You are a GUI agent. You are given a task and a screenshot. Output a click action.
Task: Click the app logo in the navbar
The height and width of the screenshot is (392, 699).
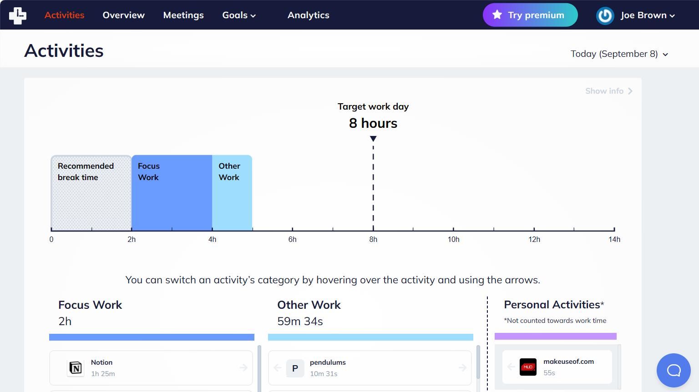pos(18,15)
